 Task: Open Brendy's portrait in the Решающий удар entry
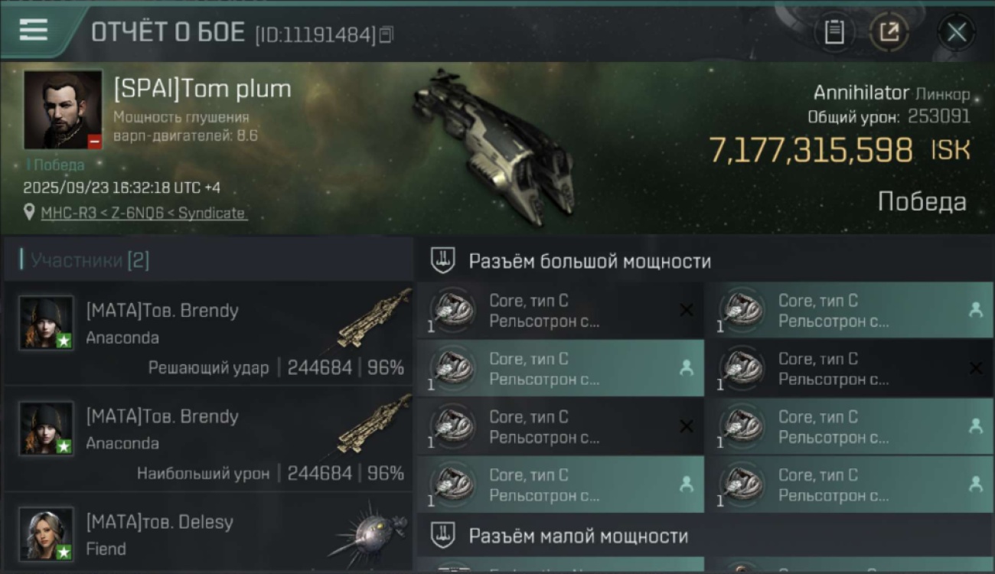(x=47, y=323)
